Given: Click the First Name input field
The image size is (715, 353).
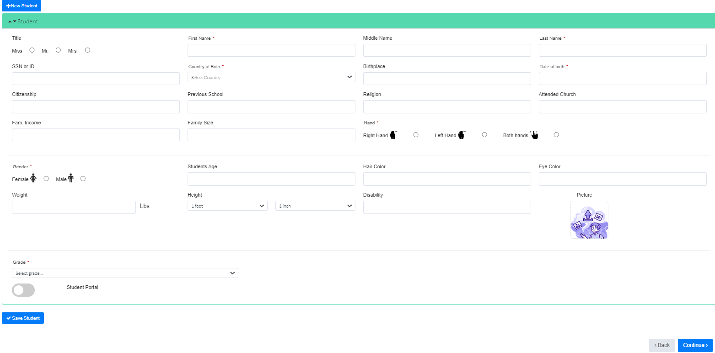Looking at the screenshot, I should click(271, 50).
